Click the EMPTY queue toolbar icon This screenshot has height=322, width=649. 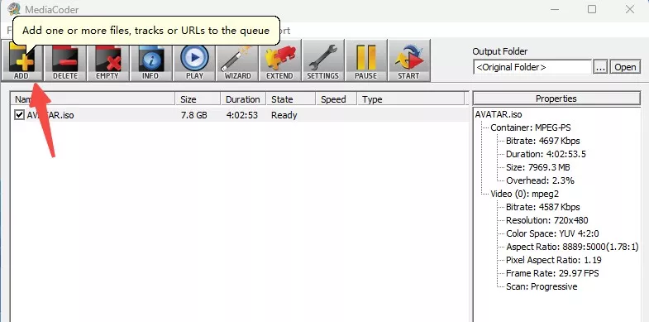[x=107, y=60]
